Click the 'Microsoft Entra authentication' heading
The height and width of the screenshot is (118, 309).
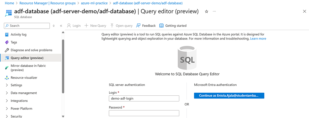(215, 85)
